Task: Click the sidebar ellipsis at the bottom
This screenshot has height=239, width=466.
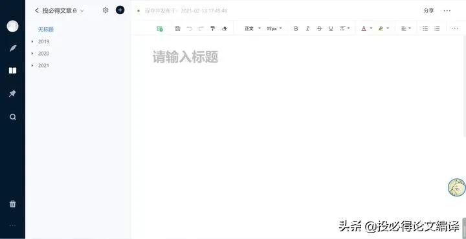Action: tap(12, 225)
